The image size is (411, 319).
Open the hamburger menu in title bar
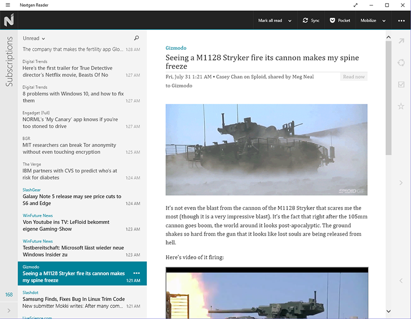[8, 5]
